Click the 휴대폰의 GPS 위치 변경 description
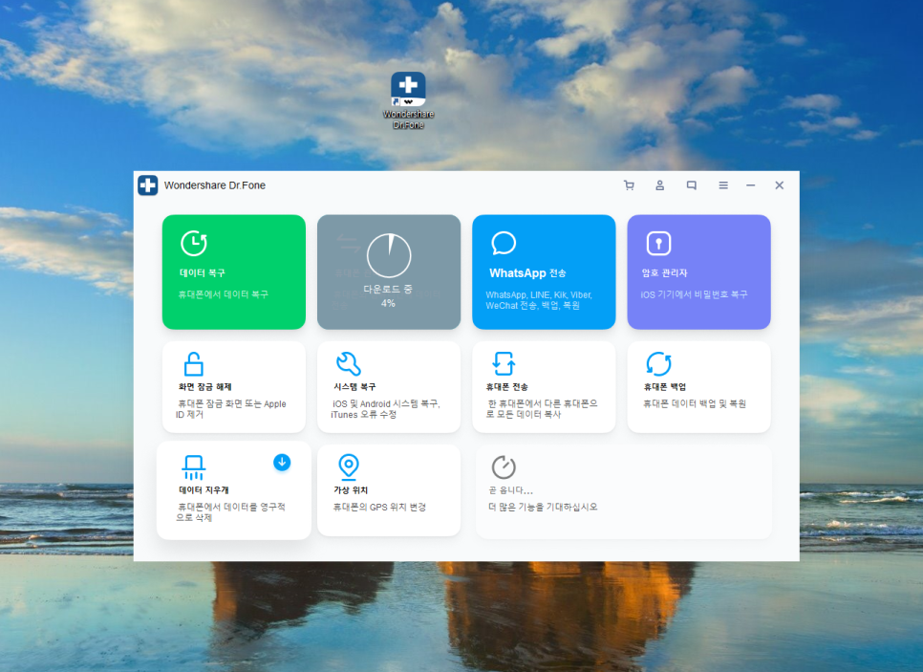This screenshot has height=672, width=923. point(379,507)
